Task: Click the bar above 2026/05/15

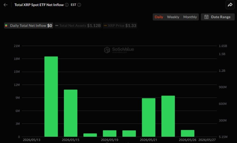Action: click(x=71, y=113)
